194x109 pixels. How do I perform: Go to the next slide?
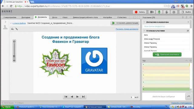pos(78,97)
